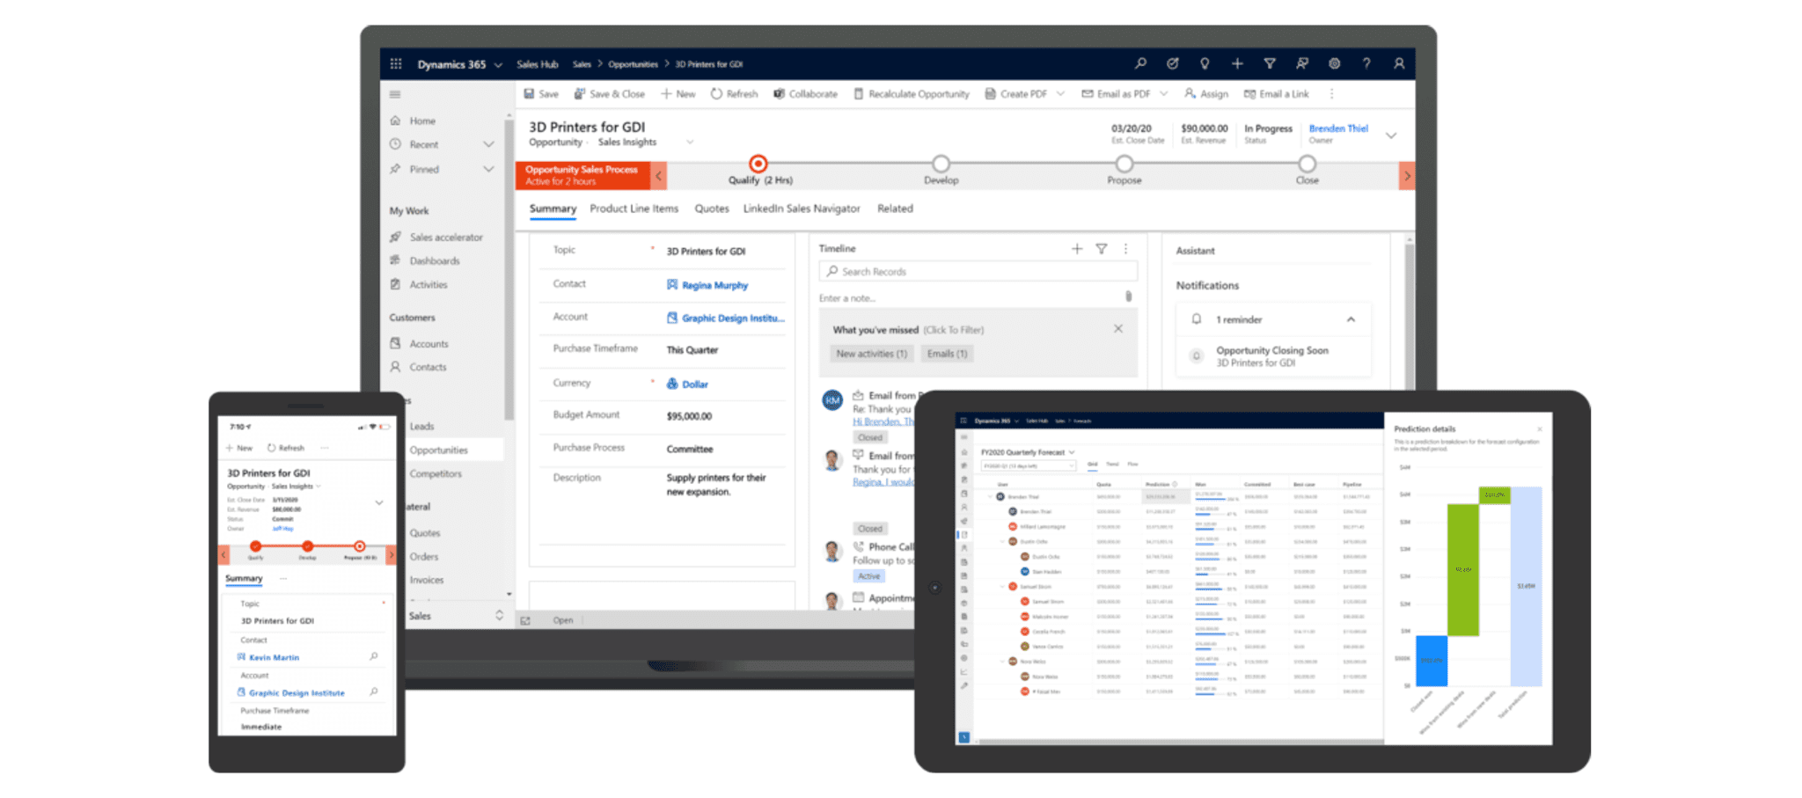Click Create PDF command
Screen dimensions: 1802x798
coord(1016,94)
